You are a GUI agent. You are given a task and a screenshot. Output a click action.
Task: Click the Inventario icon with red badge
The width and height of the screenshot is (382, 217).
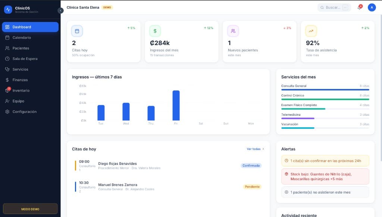tap(7, 90)
